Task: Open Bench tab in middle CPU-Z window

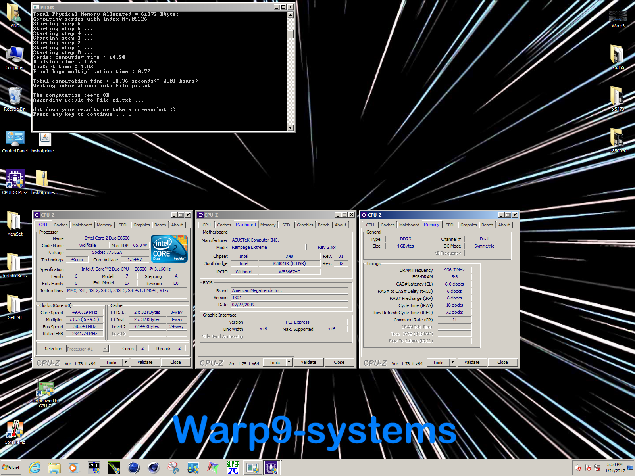Action: coord(324,225)
